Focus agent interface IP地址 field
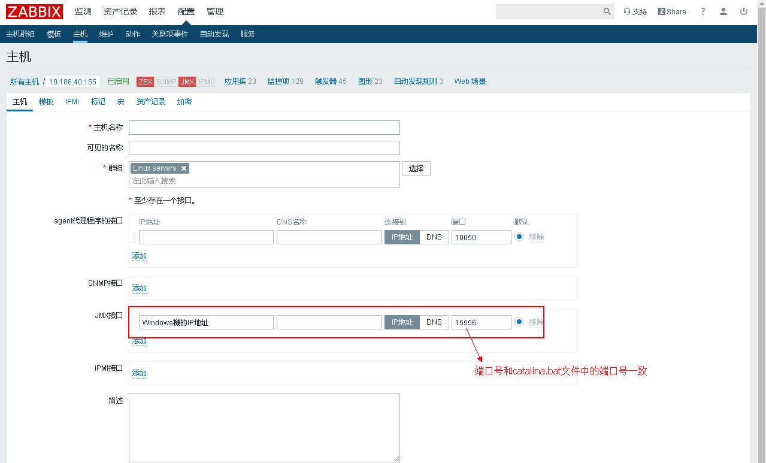 206,237
